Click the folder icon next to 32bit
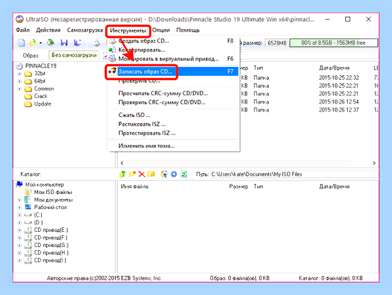This screenshot has width=392, height=295. tap(28, 74)
